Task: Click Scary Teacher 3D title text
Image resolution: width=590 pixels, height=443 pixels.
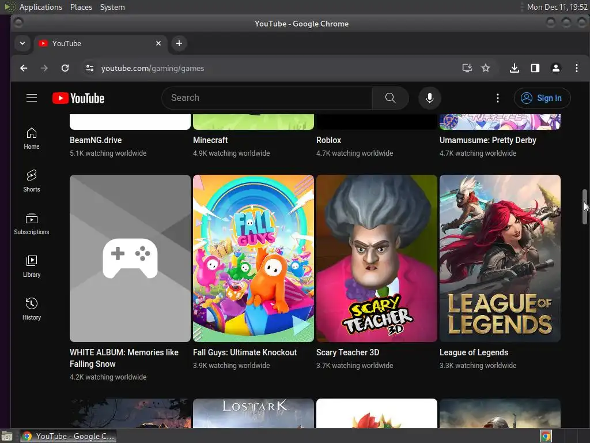Action: 347,352
